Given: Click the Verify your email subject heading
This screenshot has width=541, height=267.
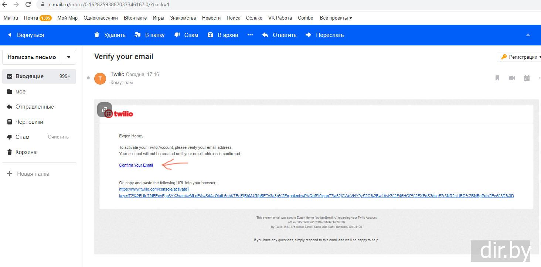Looking at the screenshot, I should coord(124,57).
